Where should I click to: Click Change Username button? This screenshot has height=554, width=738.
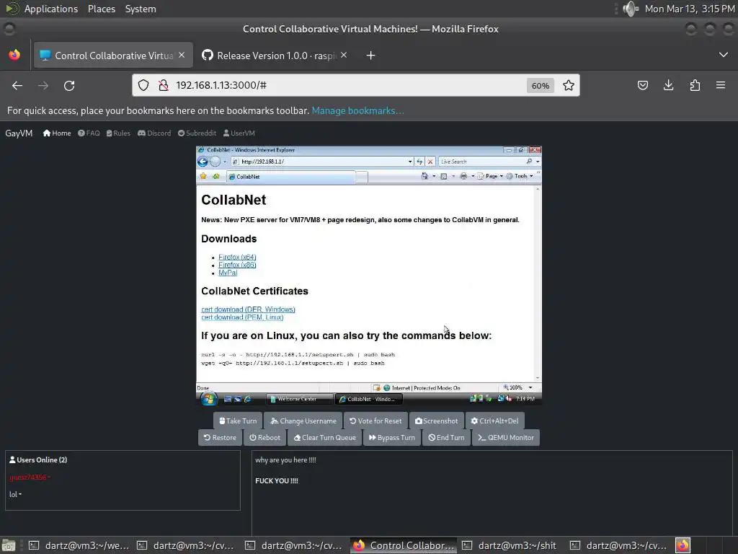click(x=303, y=421)
